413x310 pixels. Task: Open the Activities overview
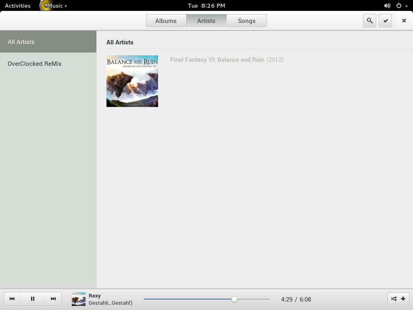pos(18,6)
